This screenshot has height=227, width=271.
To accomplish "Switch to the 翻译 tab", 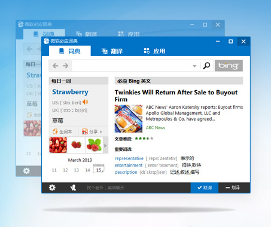I will [x=112, y=51].
